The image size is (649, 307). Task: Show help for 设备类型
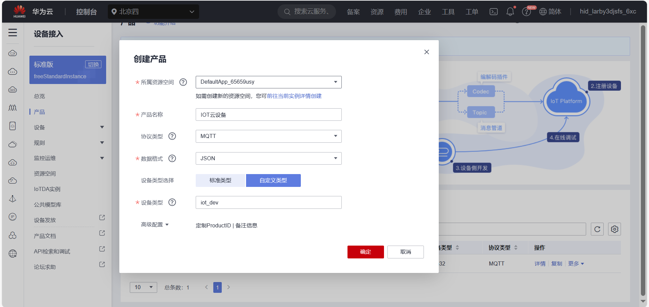click(172, 202)
